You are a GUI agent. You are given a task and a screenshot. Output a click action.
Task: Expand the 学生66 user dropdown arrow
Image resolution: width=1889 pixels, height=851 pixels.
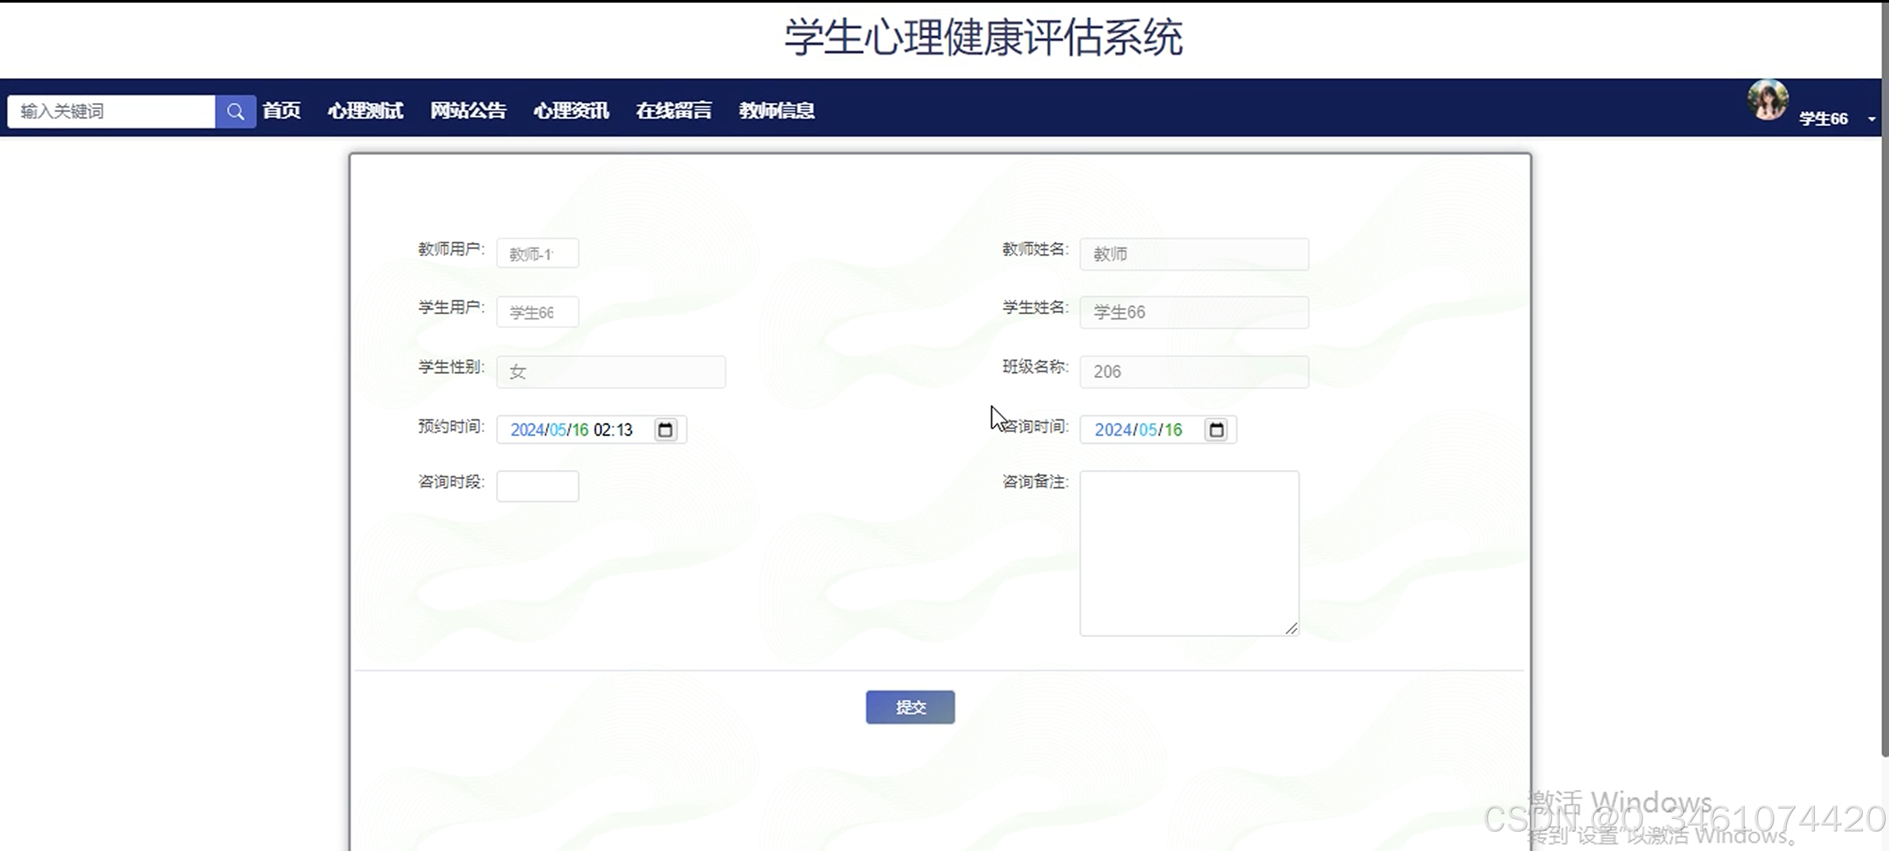[x=1871, y=119]
